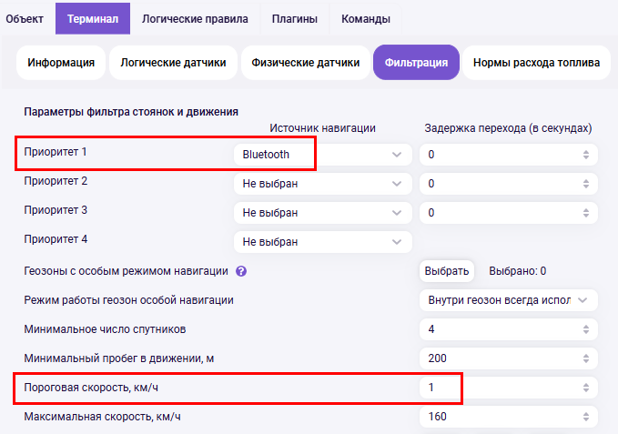The image size is (618, 434).
Task: Click stepper arrows on minimum satellites field
Action: click(x=586, y=329)
